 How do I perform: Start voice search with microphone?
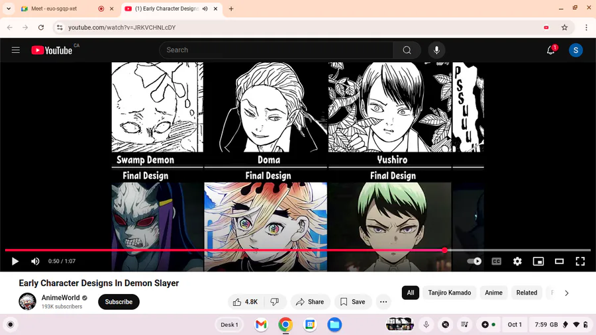pyautogui.click(x=436, y=50)
